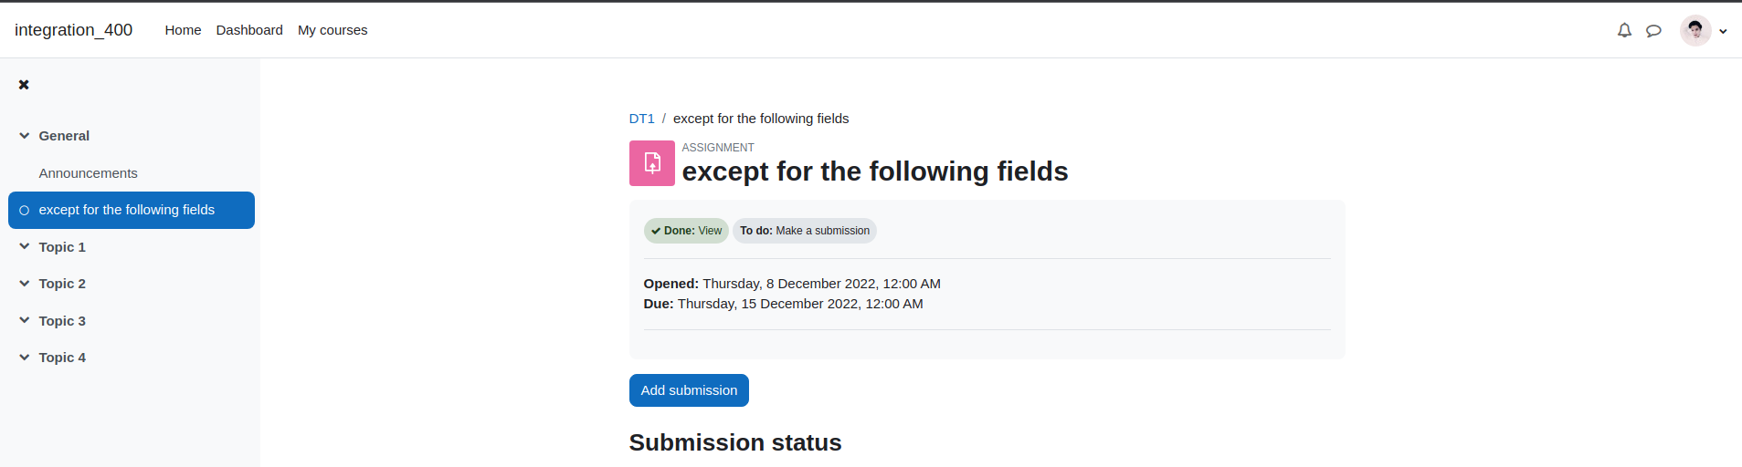Collapse the General section chevron
1742x467 pixels.
point(25,136)
